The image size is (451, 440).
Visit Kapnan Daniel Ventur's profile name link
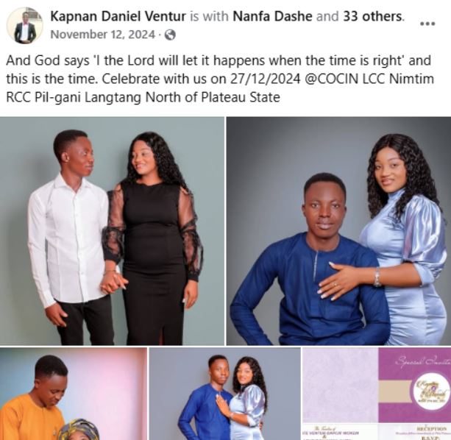118,16
